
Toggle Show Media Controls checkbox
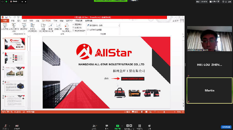(73, 31)
